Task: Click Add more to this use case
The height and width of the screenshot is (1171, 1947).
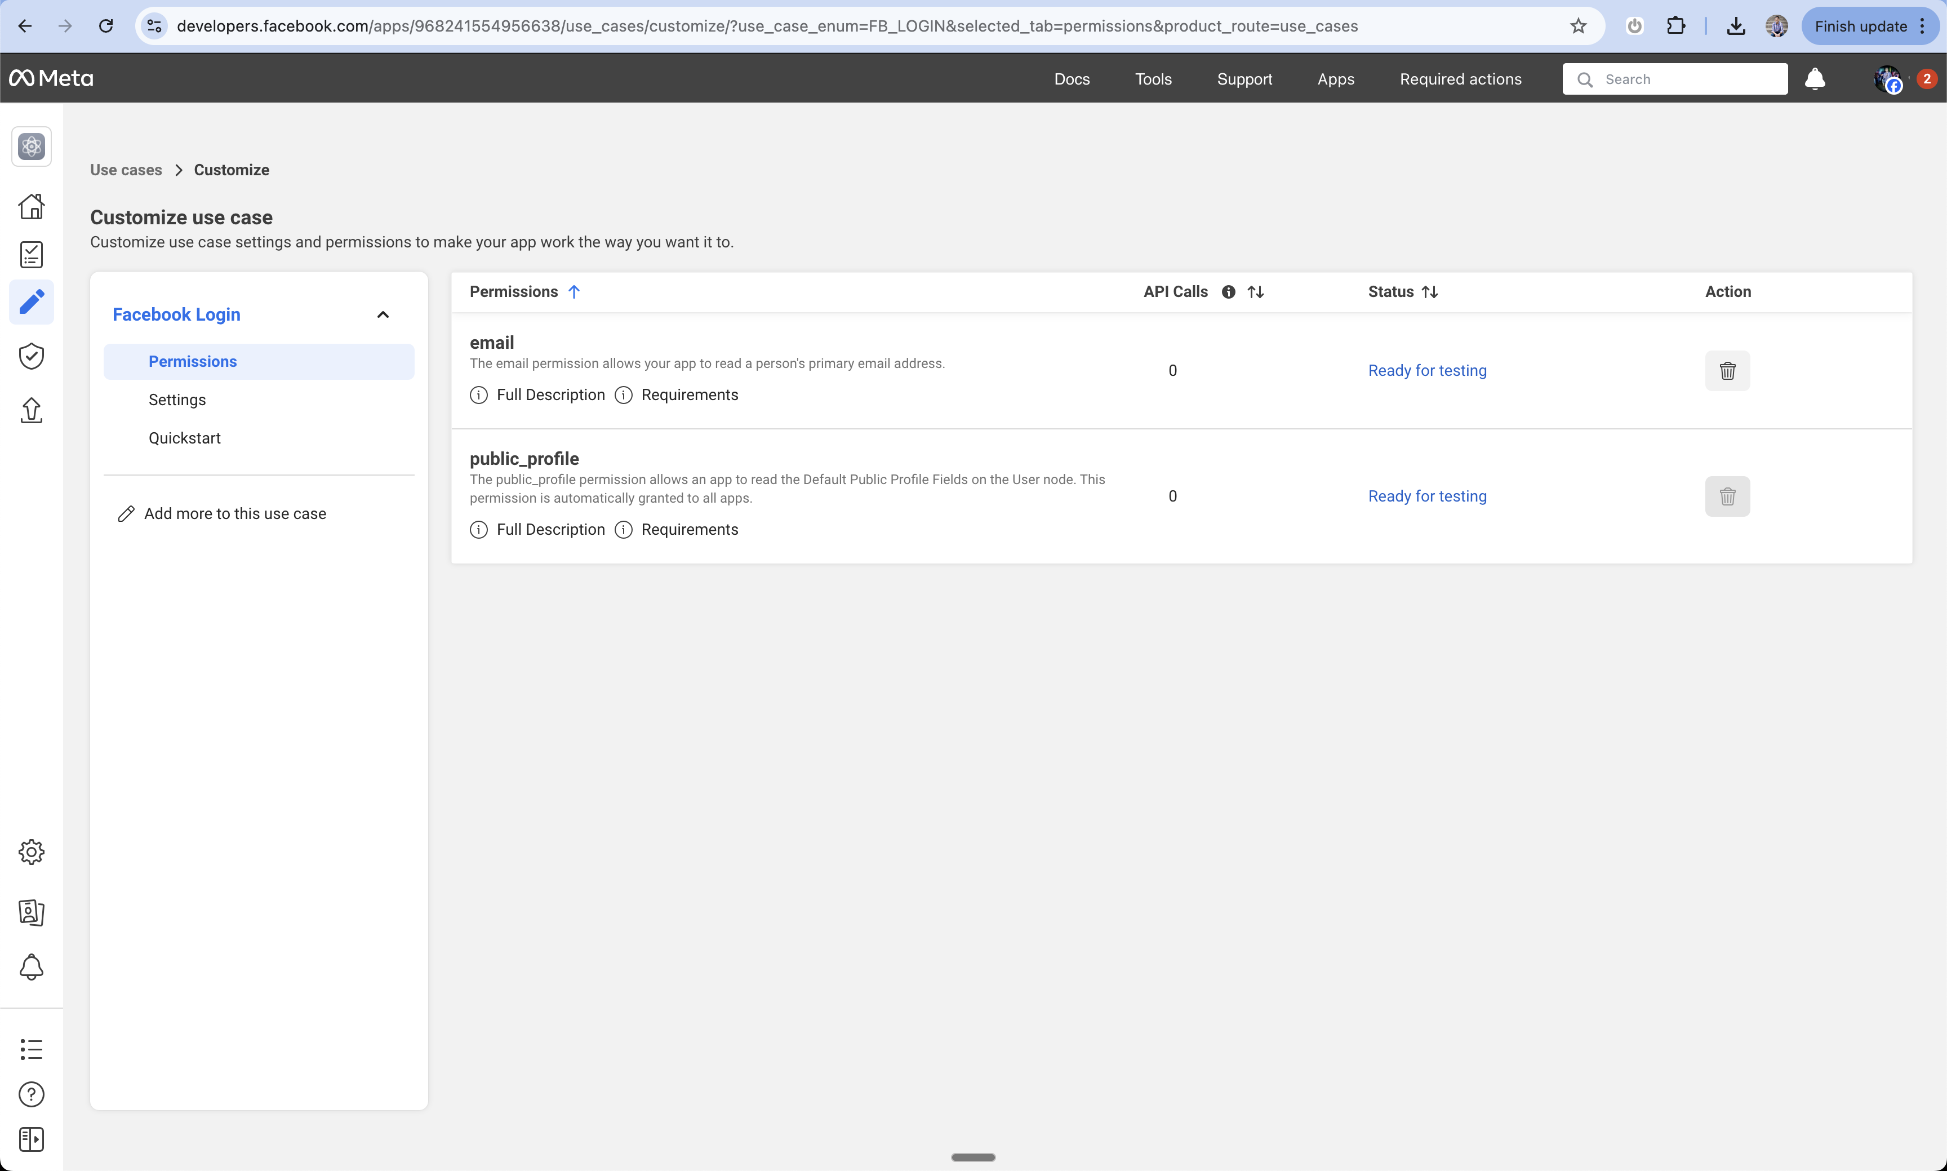Action: [x=221, y=514]
